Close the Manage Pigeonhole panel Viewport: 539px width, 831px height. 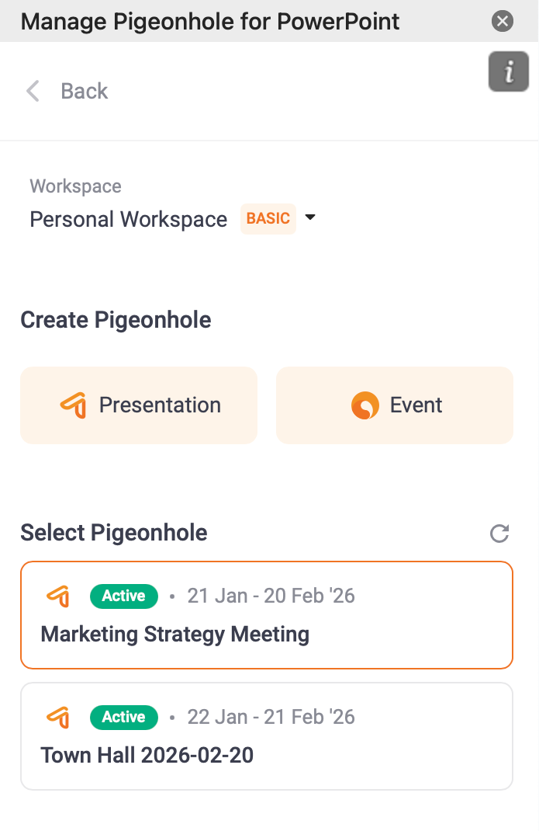(x=503, y=21)
